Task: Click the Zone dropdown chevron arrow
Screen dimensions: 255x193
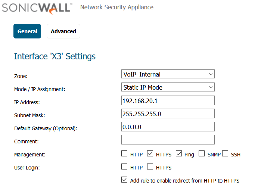Action: click(211, 74)
